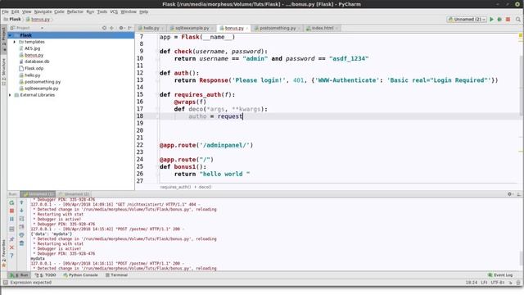The image size is (524, 295).
Task: Open the Event Log
Action: click(x=500, y=275)
